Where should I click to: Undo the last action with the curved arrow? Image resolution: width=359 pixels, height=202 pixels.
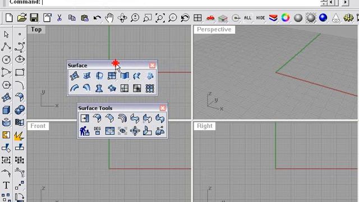(x=97, y=17)
